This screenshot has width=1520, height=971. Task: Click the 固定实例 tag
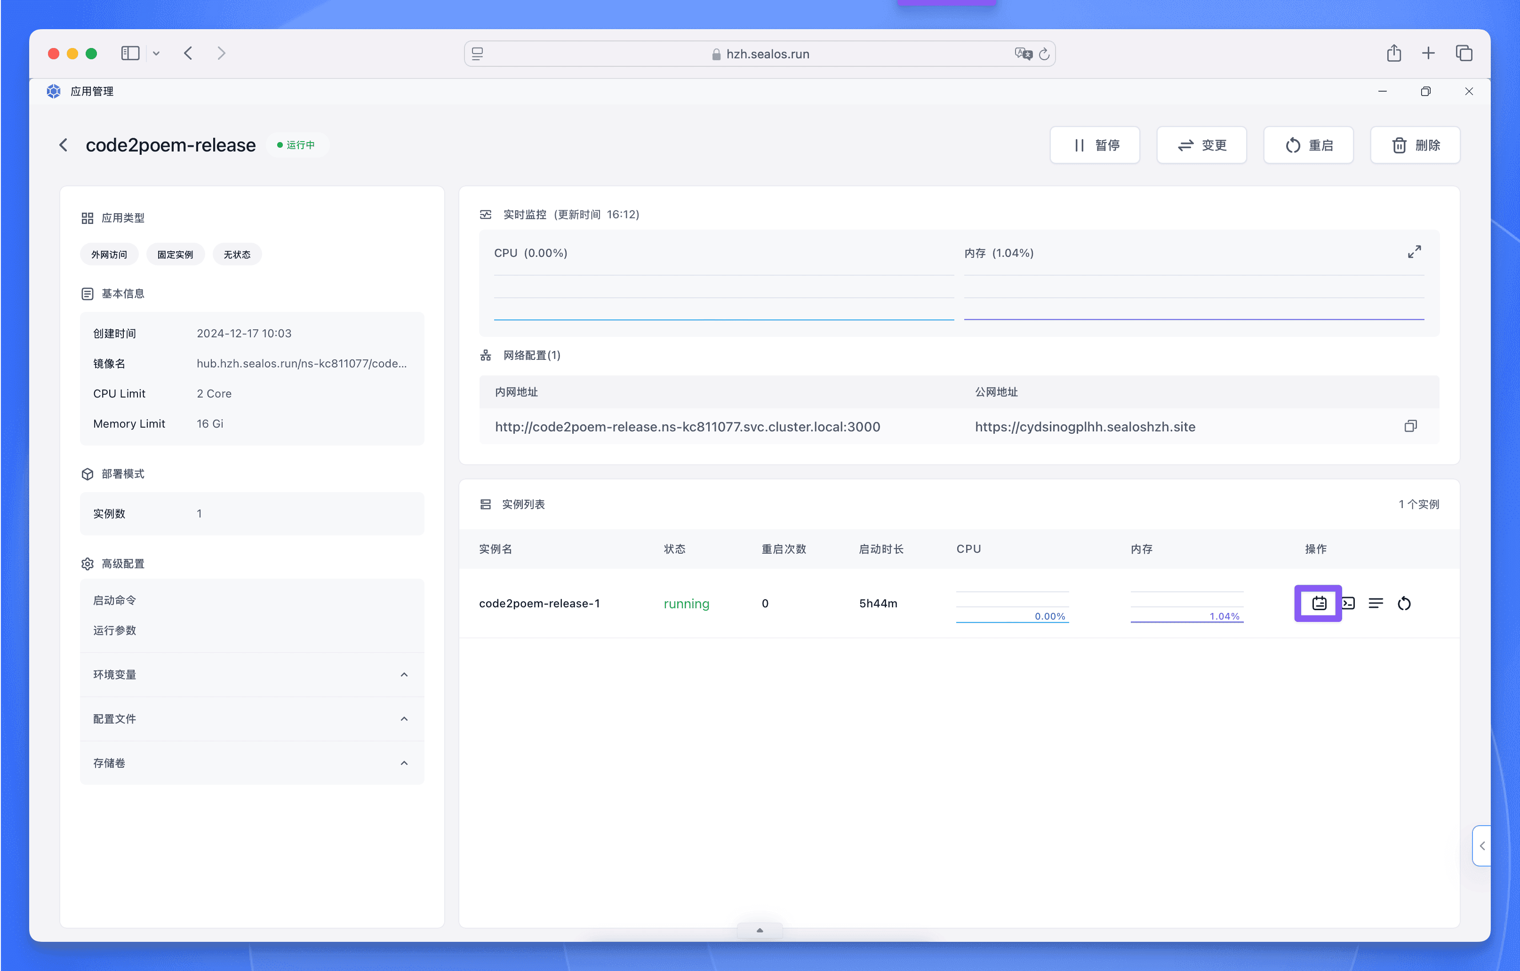click(175, 254)
